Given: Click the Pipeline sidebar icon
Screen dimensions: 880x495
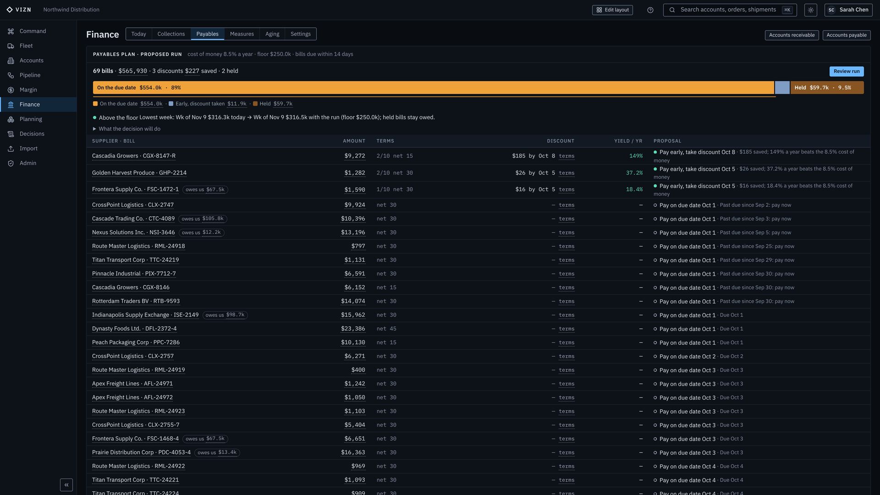Looking at the screenshot, I should pos(11,75).
